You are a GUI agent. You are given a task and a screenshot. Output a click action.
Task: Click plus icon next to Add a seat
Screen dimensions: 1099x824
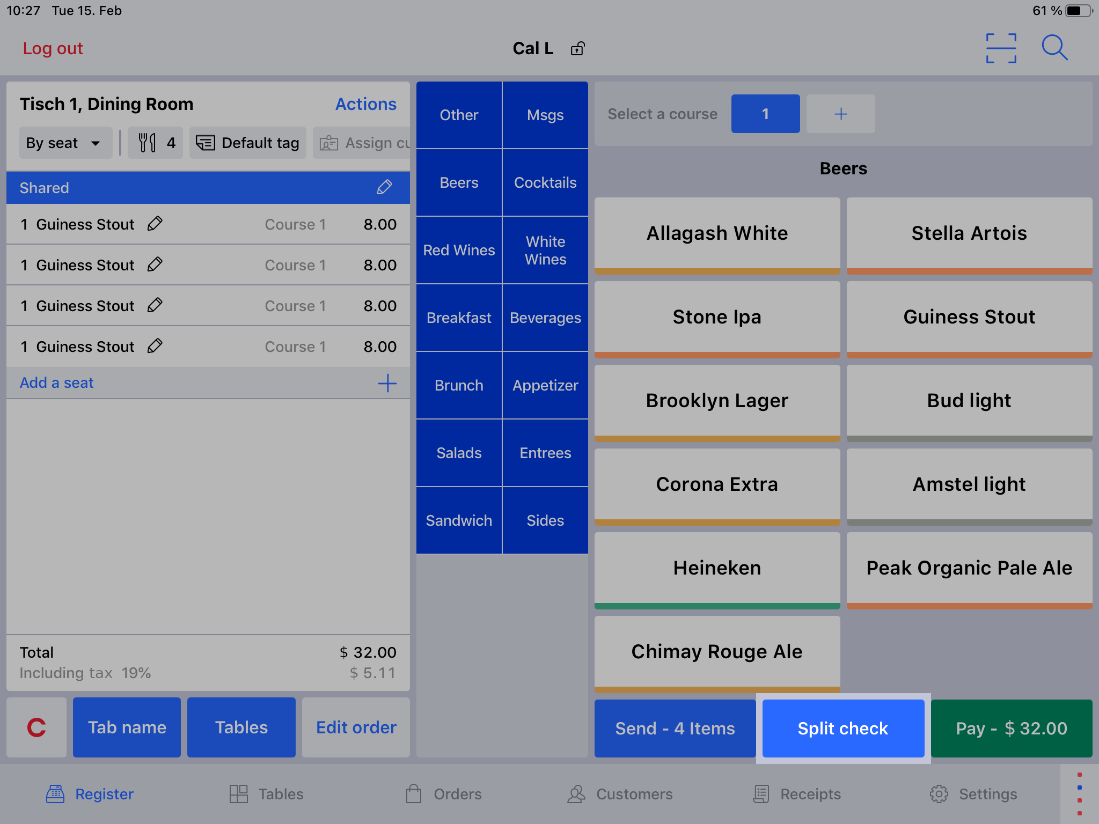[x=387, y=383]
